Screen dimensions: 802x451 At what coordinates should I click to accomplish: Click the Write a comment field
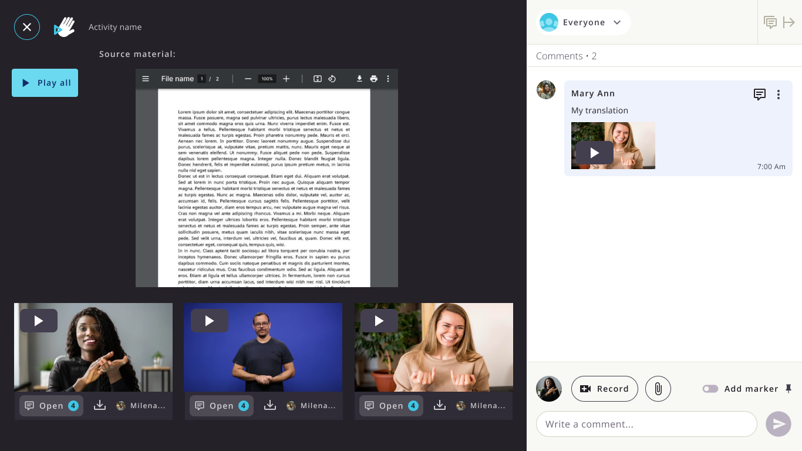646,424
